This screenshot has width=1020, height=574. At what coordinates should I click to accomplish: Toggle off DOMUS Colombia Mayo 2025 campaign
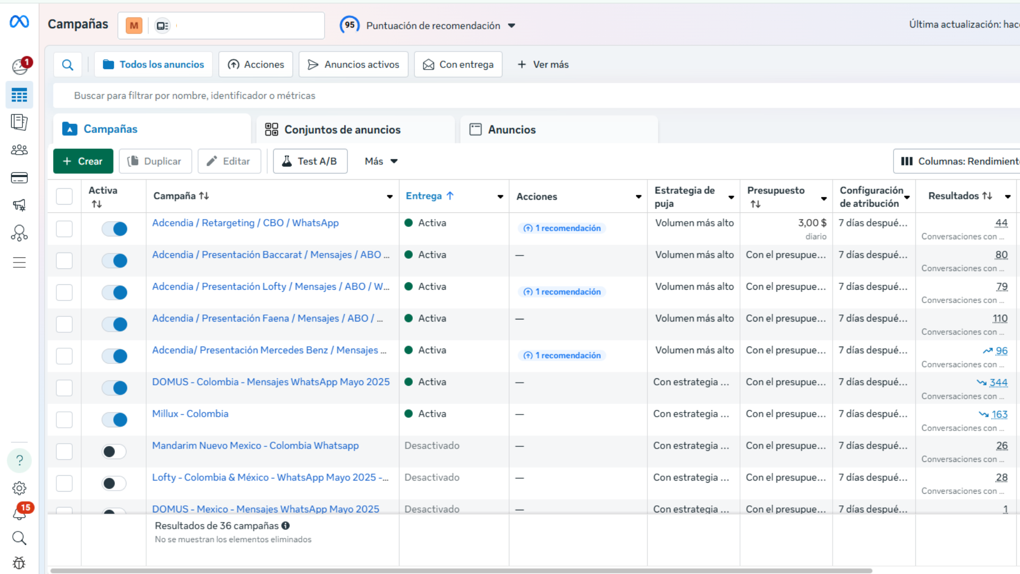coord(114,388)
